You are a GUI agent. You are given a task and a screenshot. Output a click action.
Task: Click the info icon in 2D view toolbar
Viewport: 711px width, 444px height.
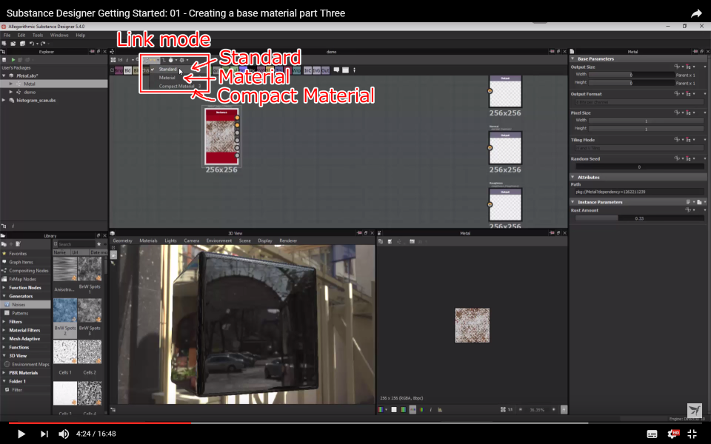tap(431, 409)
